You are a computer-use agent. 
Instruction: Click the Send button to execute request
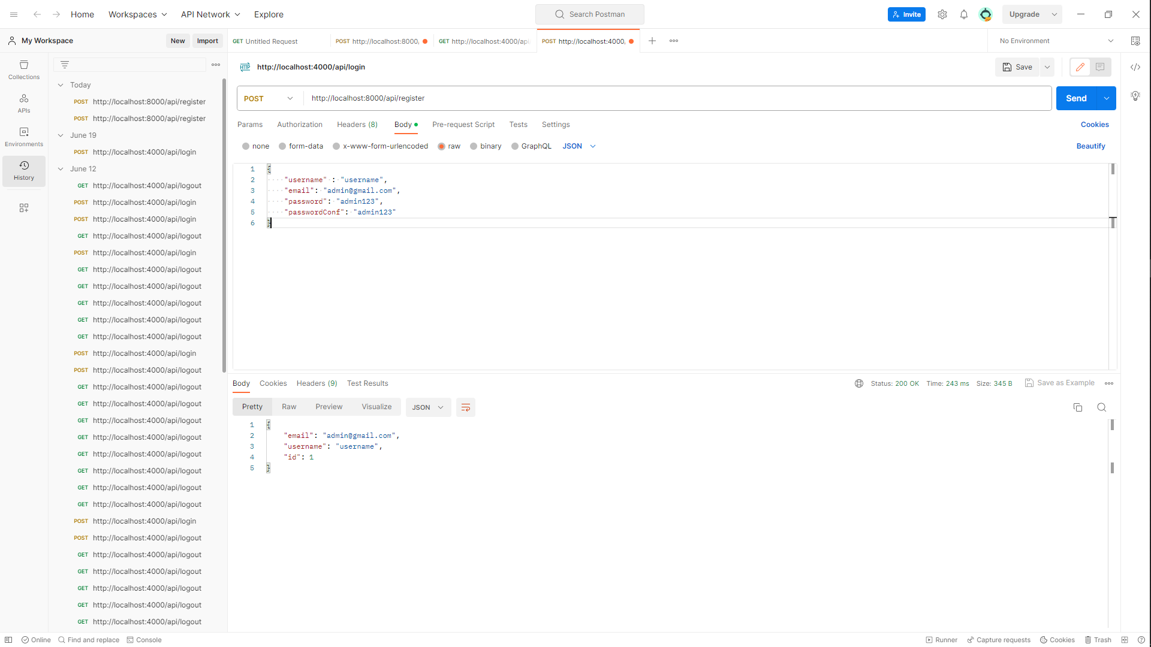pyautogui.click(x=1076, y=98)
